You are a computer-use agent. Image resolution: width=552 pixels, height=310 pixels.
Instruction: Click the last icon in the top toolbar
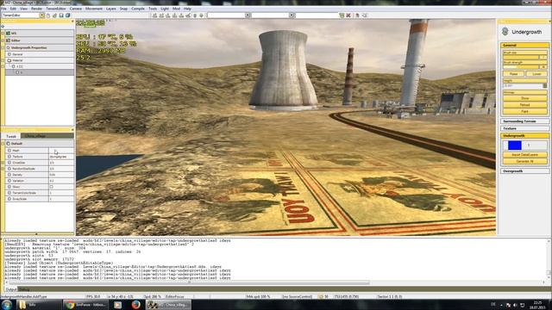point(364,15)
